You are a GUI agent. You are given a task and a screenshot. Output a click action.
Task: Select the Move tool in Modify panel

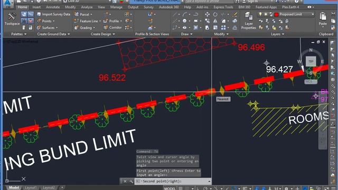(207, 14)
